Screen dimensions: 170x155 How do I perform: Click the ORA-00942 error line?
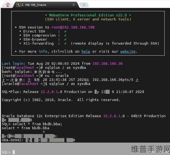[38, 140]
